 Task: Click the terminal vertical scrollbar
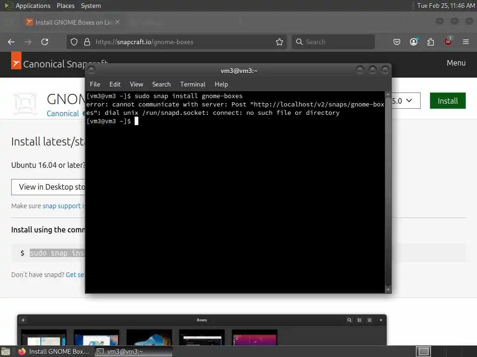388,191
